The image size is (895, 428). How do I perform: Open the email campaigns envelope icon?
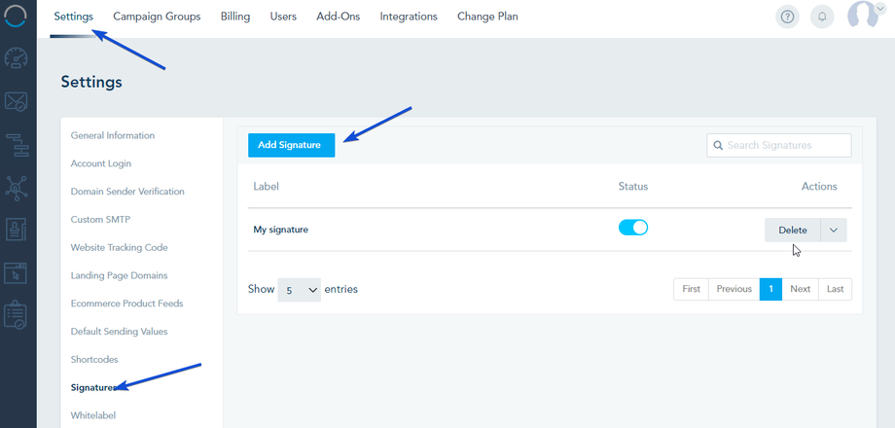17,101
